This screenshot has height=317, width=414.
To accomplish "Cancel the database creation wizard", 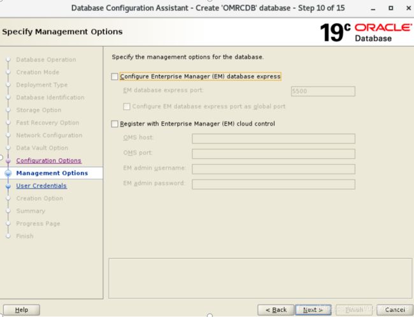I will click(394, 310).
